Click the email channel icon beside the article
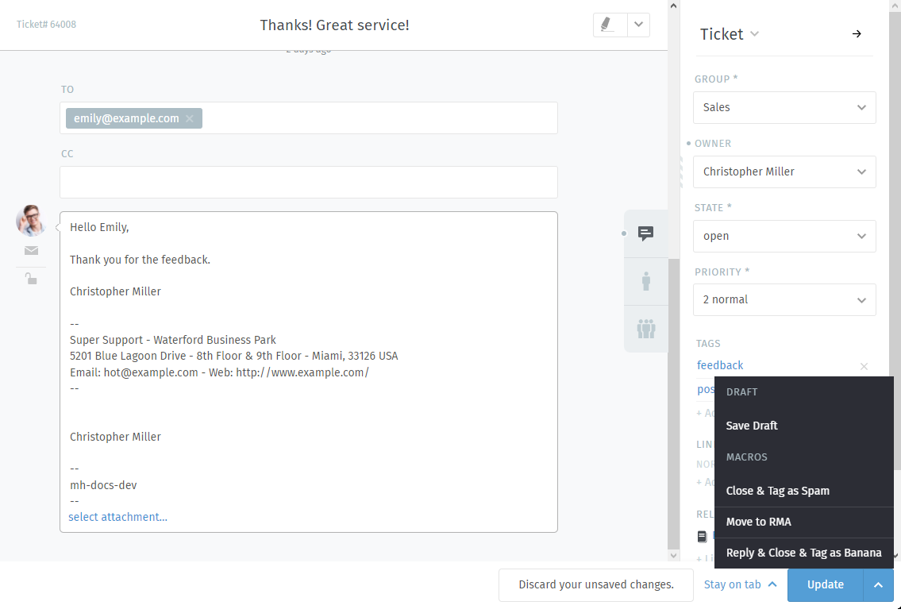 pos(31,250)
